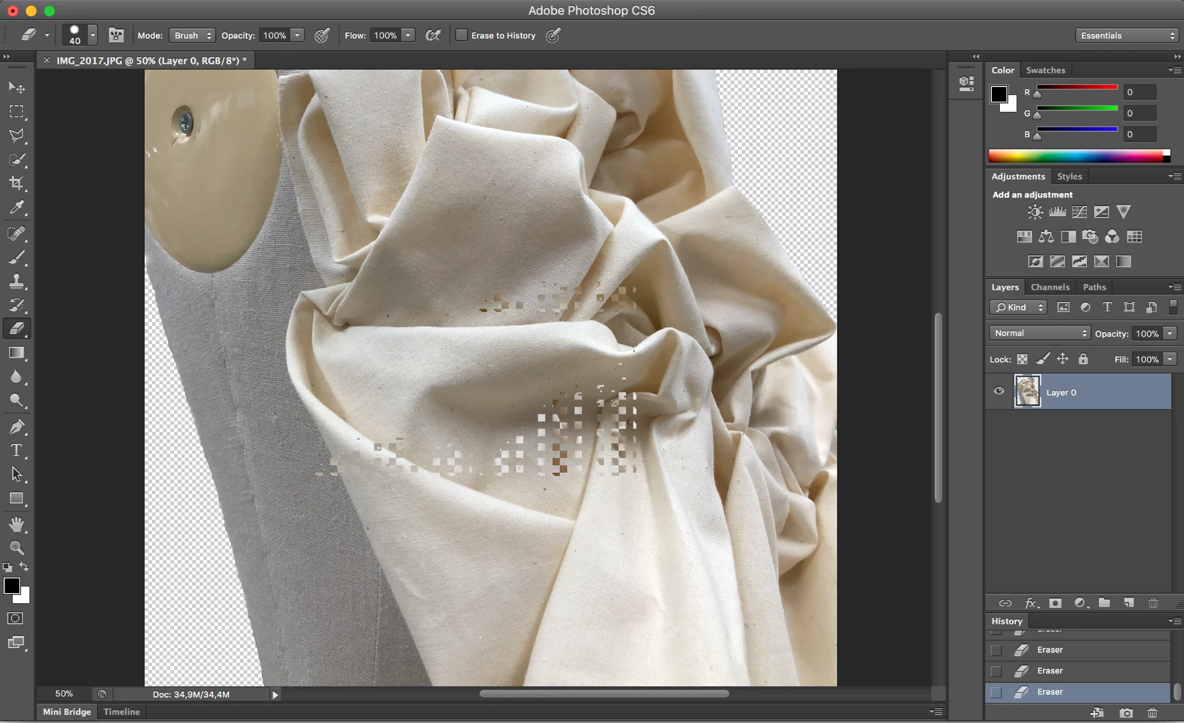Change screen mode icon

tap(15, 643)
